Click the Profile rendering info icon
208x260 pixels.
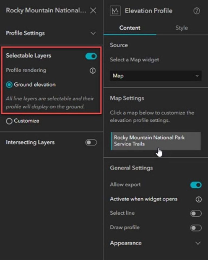(93, 70)
